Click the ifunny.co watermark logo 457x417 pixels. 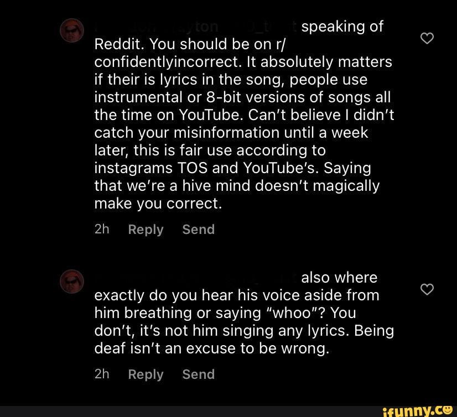coord(418,410)
